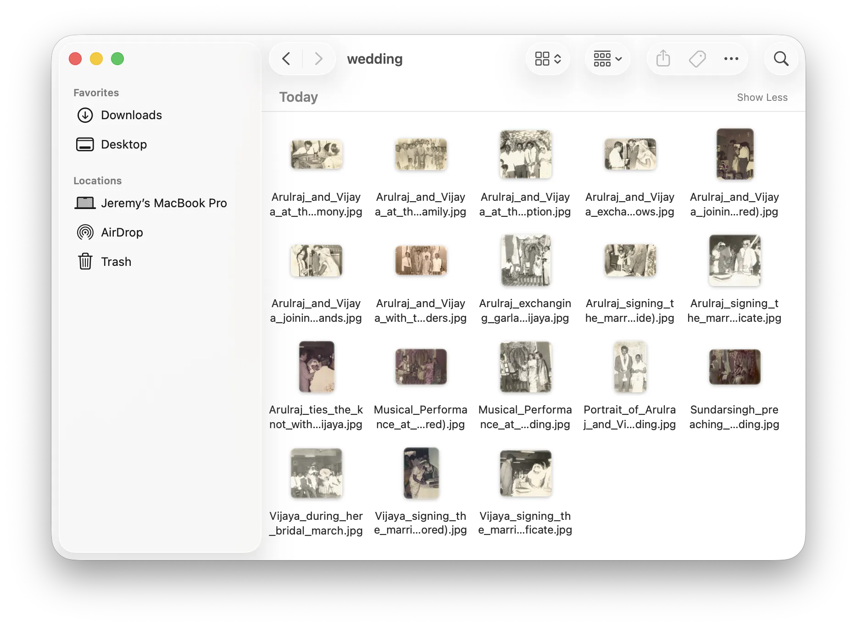Expand the group-by options dropdown
Image resolution: width=857 pixels, height=628 pixels.
point(607,59)
